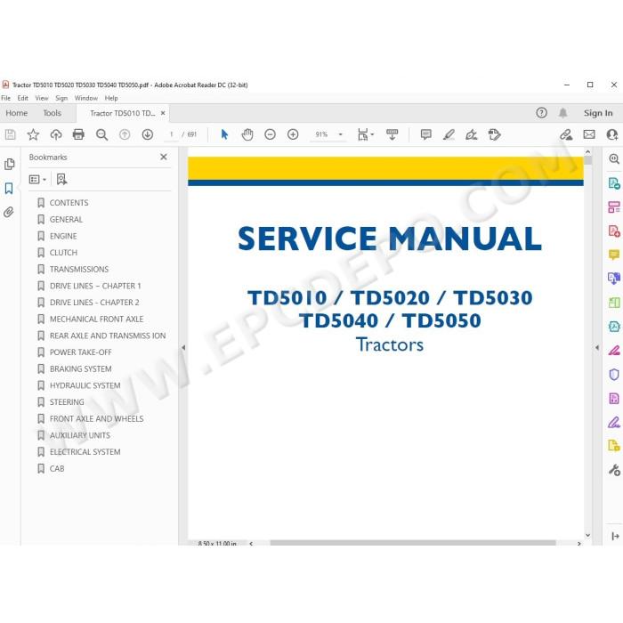Activate the Hand pan tool

tap(247, 134)
